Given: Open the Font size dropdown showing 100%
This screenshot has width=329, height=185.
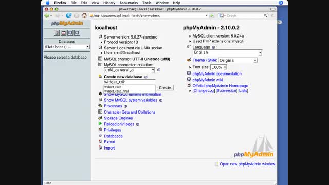Looking at the screenshot, I should (x=218, y=67).
